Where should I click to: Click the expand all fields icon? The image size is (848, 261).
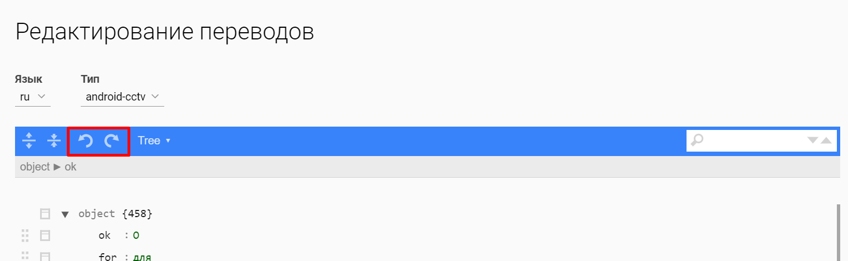point(29,141)
